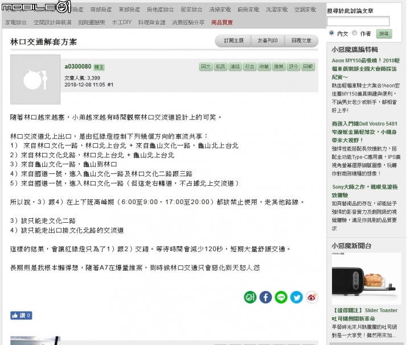Open the 居家綜合 forum category
The width and height of the screenshot is (410, 345).
pos(191,10)
